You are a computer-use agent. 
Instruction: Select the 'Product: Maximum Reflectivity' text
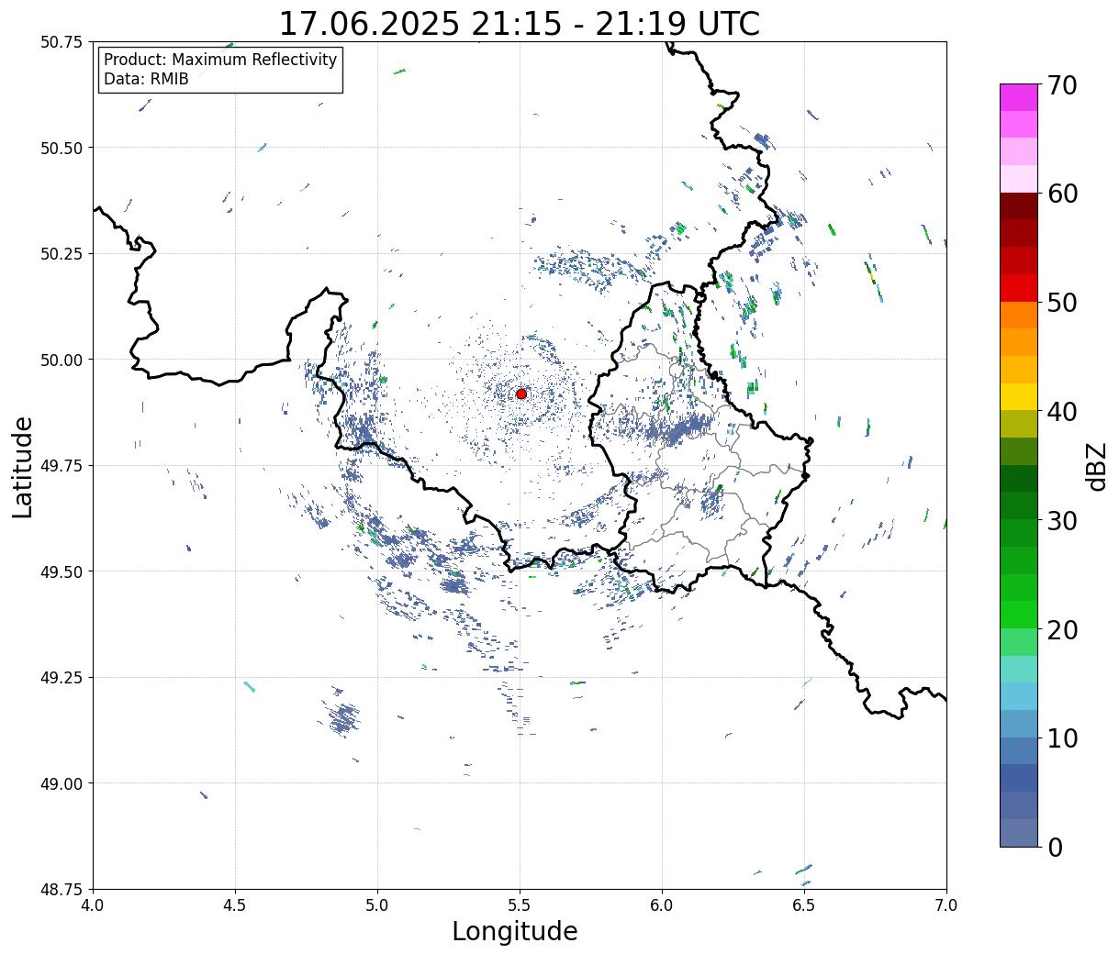pyautogui.click(x=220, y=60)
